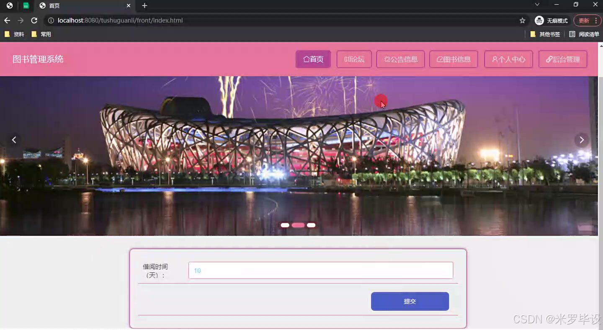Select the second carousel indicator dot

pyautogui.click(x=298, y=225)
